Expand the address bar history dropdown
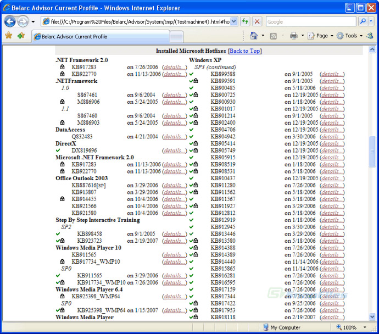The image size is (379, 334). [x=234, y=22]
